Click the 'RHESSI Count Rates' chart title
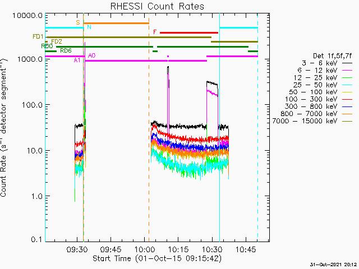359x269 pixels. coord(157,6)
